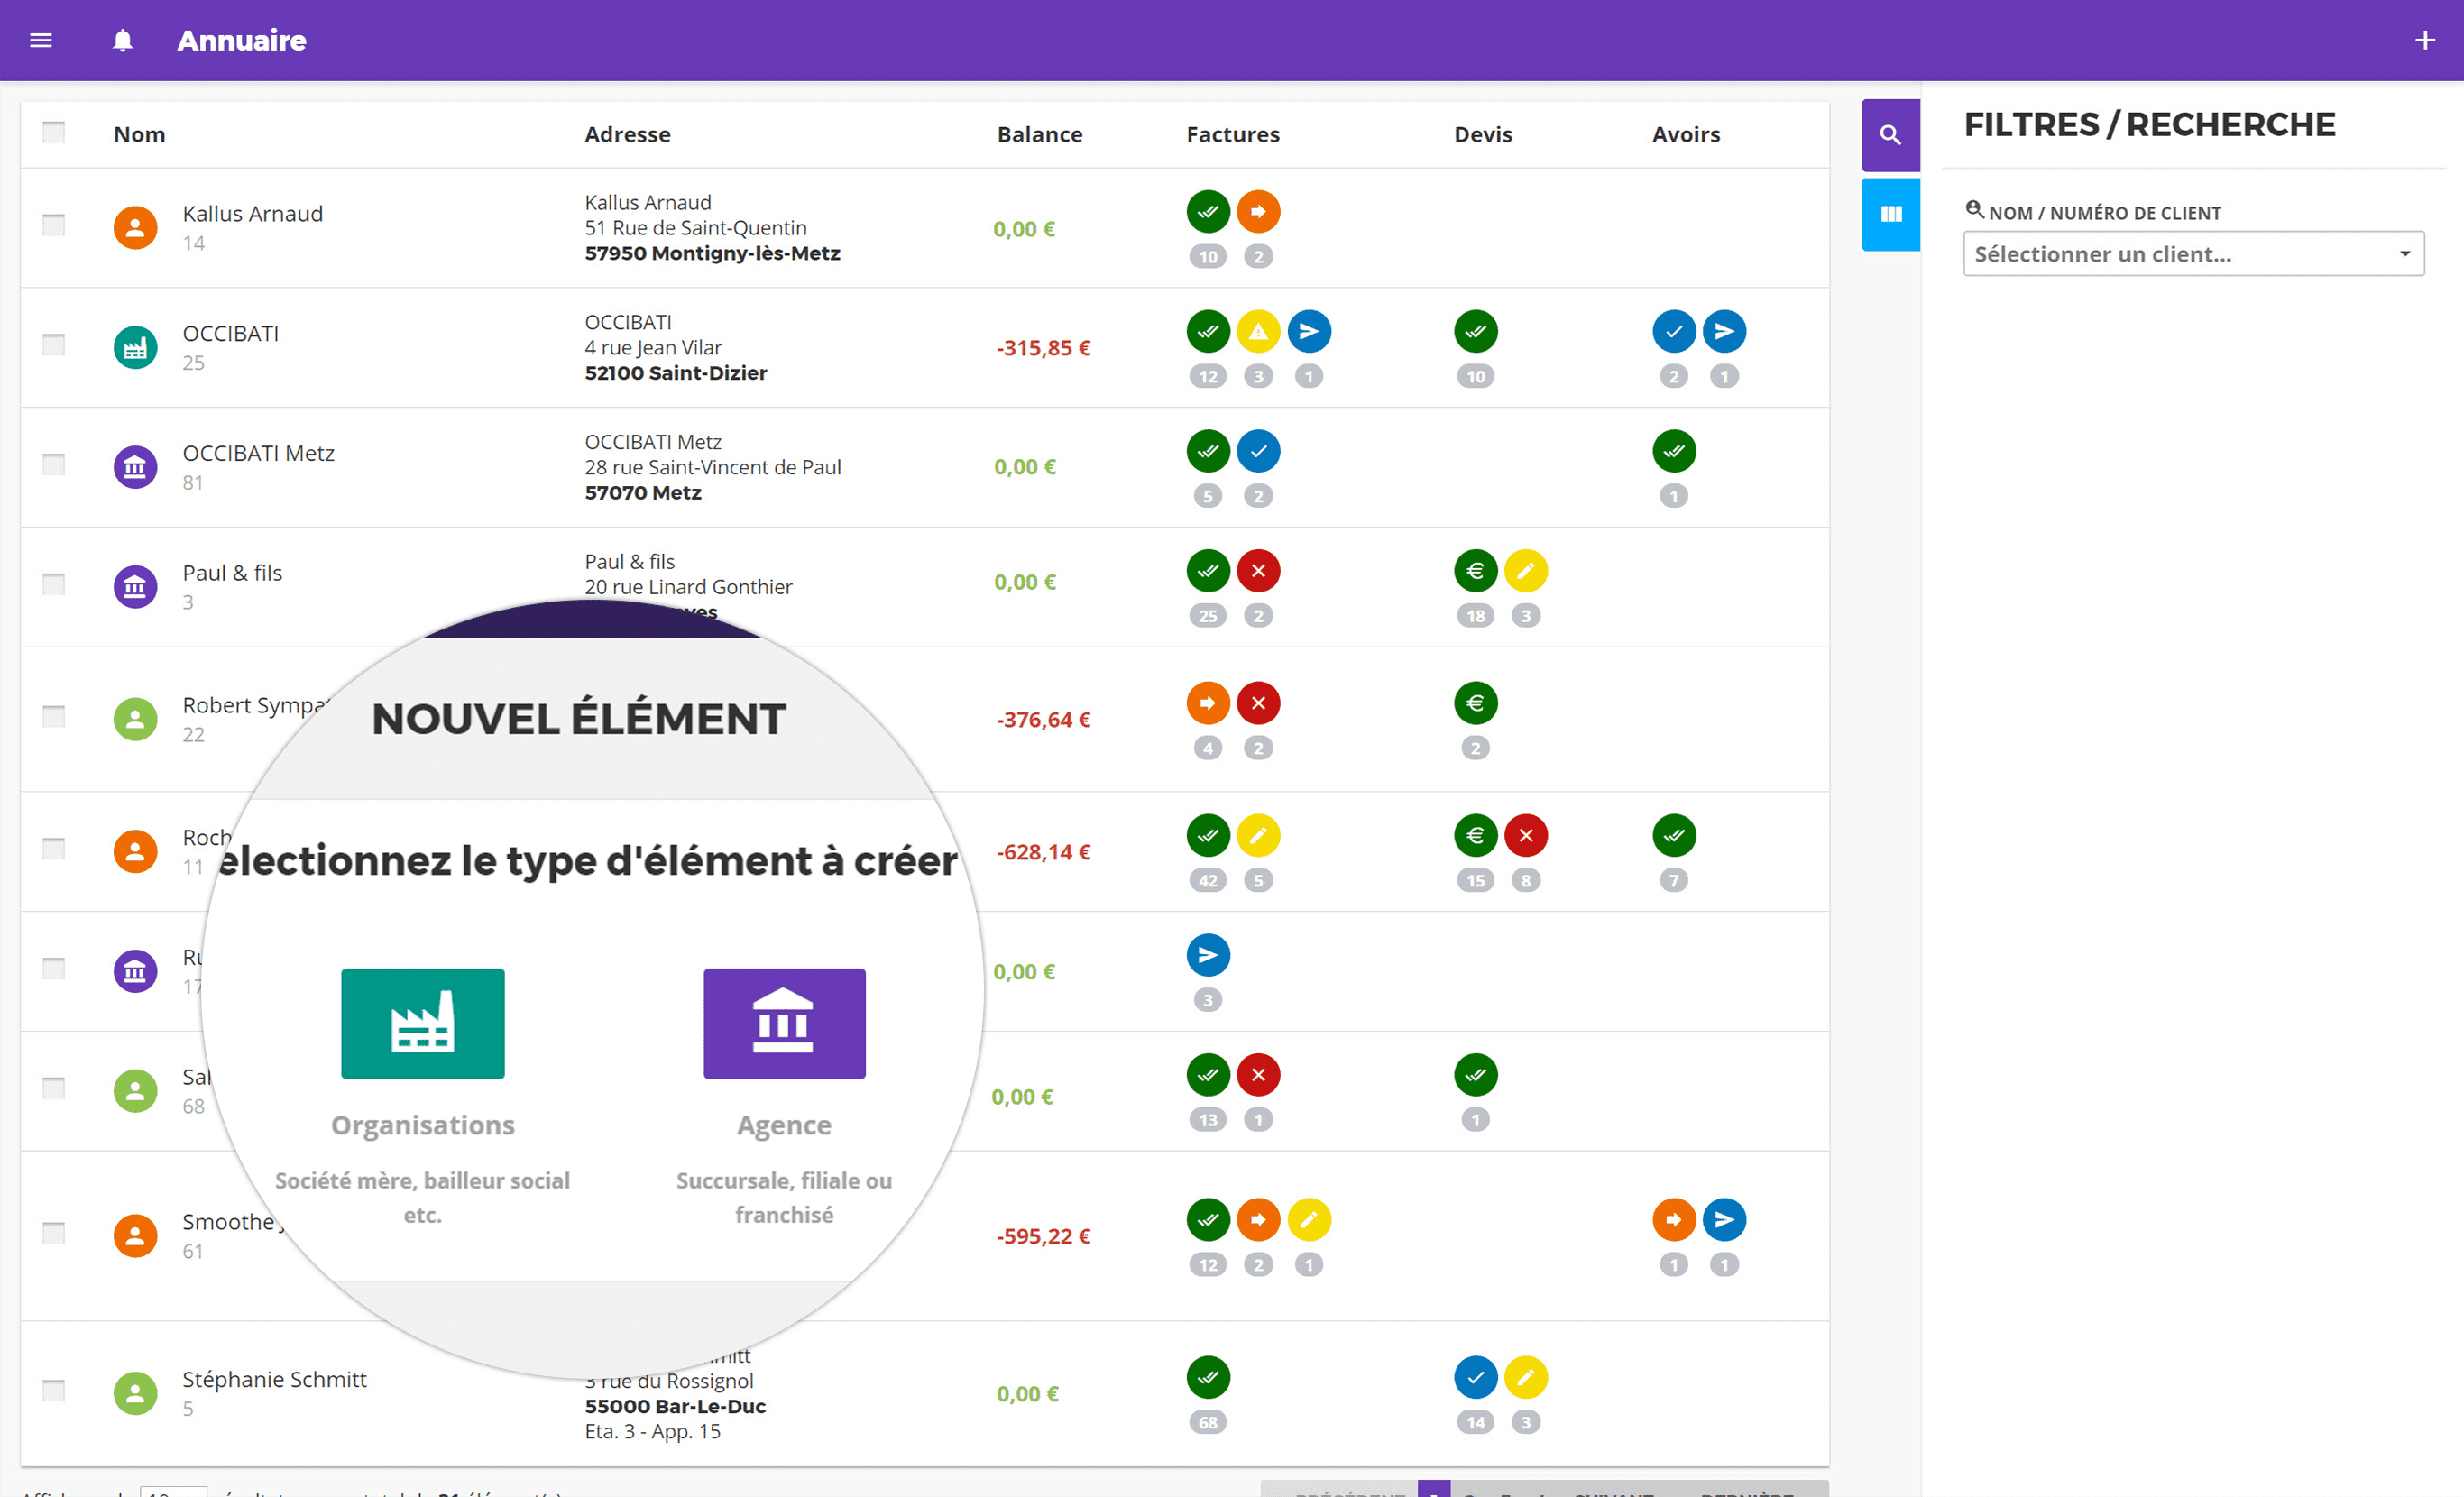Viewport: 2464px width, 1497px height.
Task: Click OCCIBATI Metz blue check invoice icon
Action: point(1258,451)
